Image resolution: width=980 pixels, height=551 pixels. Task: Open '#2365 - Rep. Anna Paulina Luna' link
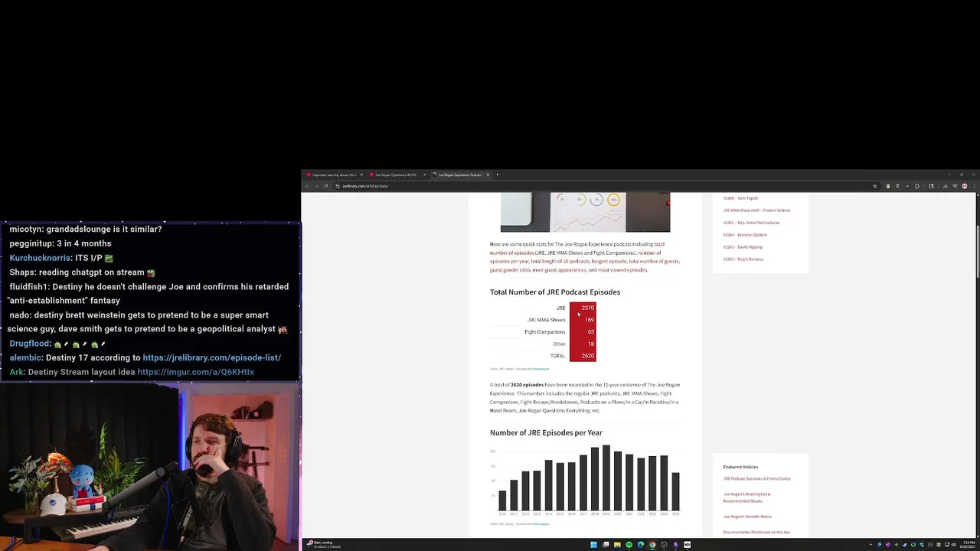pos(751,223)
